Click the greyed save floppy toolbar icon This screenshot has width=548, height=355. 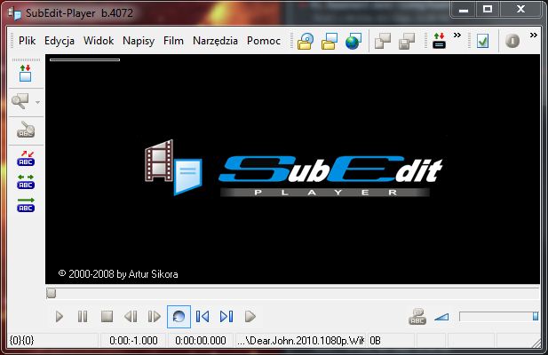[x=407, y=41]
